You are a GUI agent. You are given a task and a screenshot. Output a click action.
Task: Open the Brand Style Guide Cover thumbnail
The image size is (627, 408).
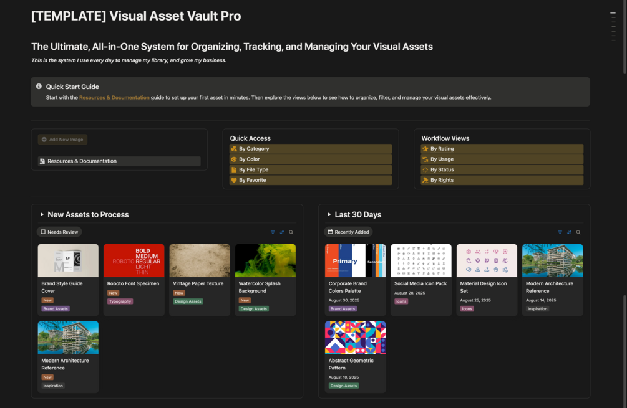[68, 260]
